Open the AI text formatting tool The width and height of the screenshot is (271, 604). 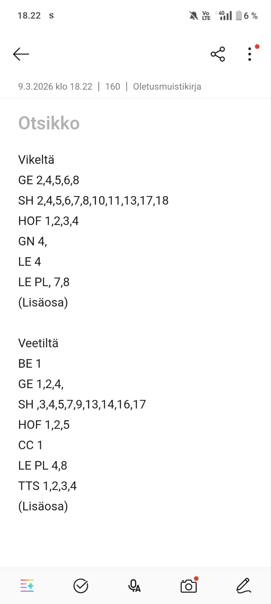pyautogui.click(x=27, y=586)
